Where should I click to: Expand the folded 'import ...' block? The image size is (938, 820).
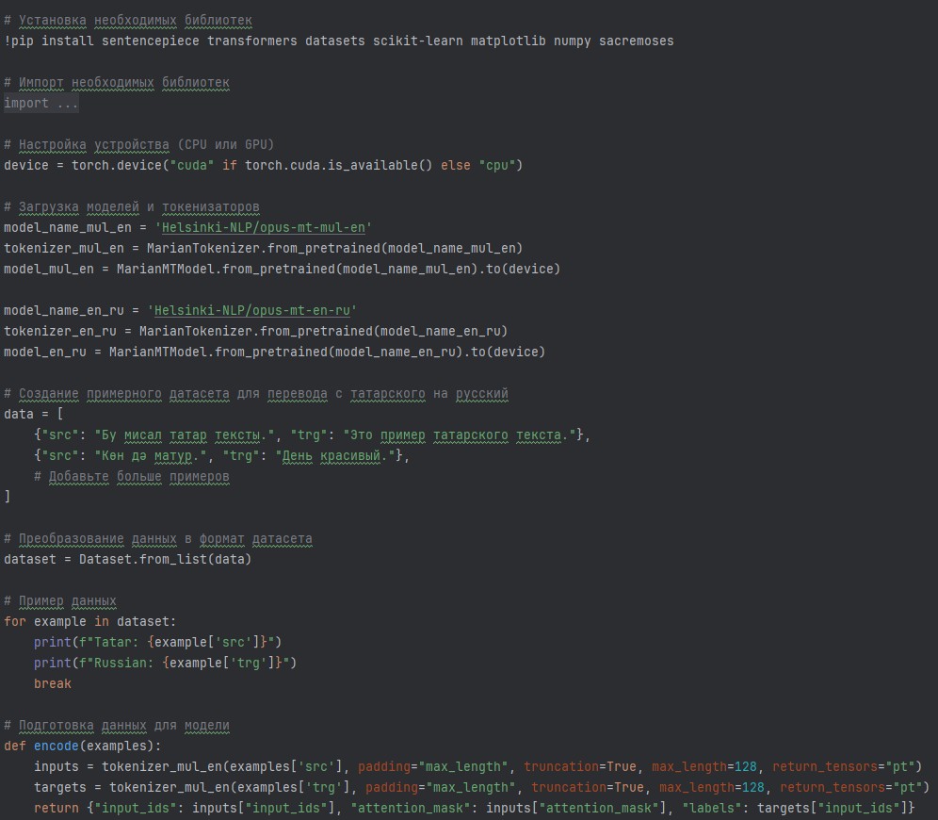pyautogui.click(x=40, y=104)
